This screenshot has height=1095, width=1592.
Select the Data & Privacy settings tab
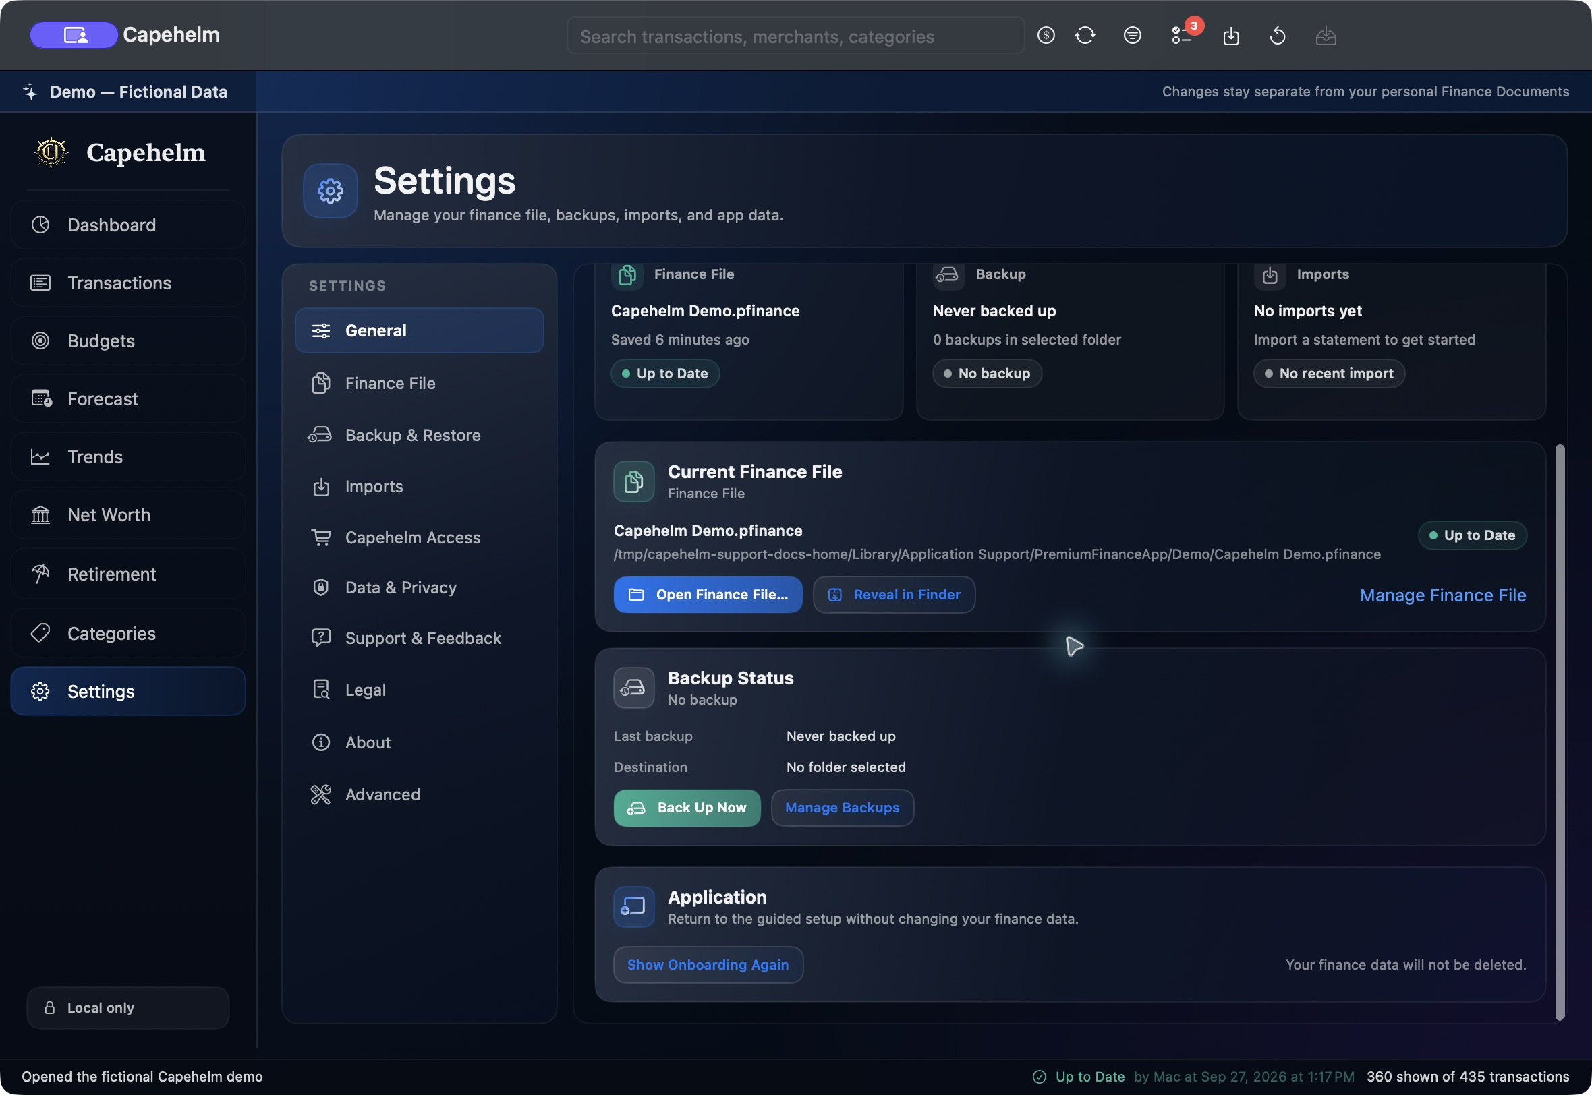click(x=420, y=587)
